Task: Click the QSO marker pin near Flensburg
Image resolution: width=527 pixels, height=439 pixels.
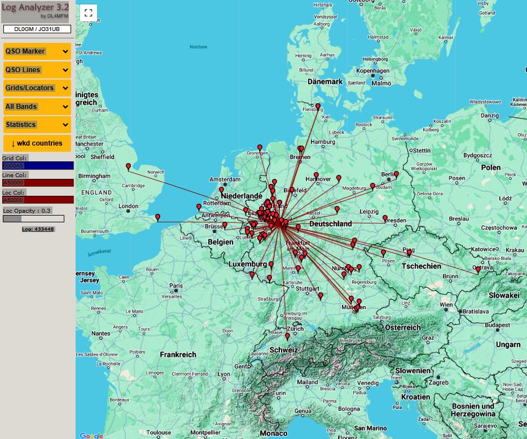Action: coord(318,107)
